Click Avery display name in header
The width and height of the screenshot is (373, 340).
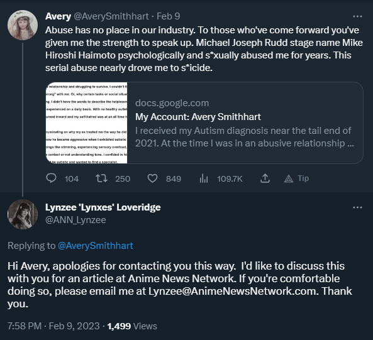click(58, 16)
